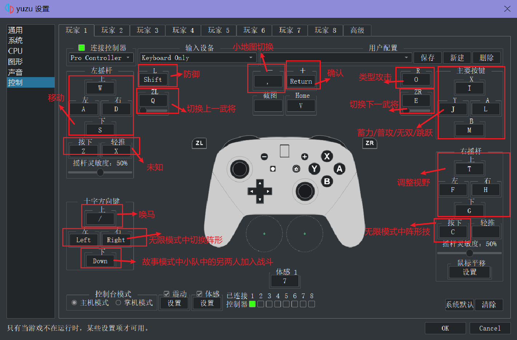
Task: Select CPU in the settings sidebar
Action: tap(31, 51)
